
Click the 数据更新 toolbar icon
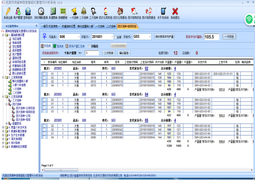point(63,12)
